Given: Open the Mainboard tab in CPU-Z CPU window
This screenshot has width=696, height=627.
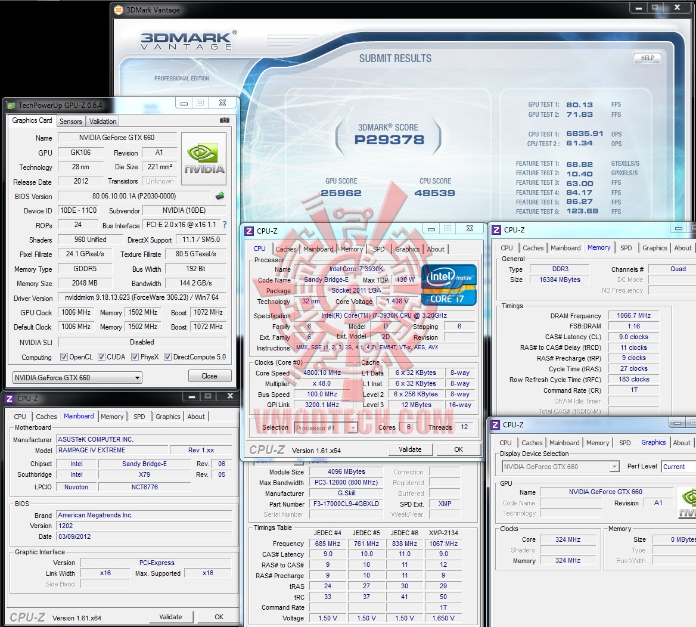Looking at the screenshot, I should pos(318,249).
